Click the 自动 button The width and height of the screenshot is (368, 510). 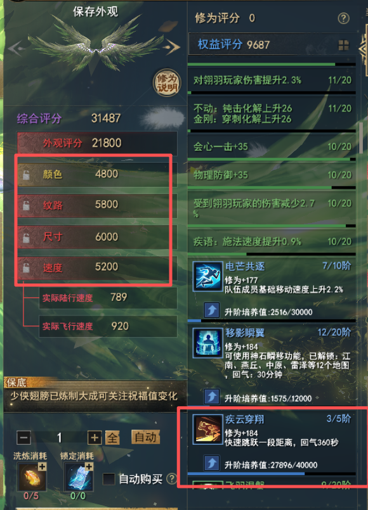145,437
